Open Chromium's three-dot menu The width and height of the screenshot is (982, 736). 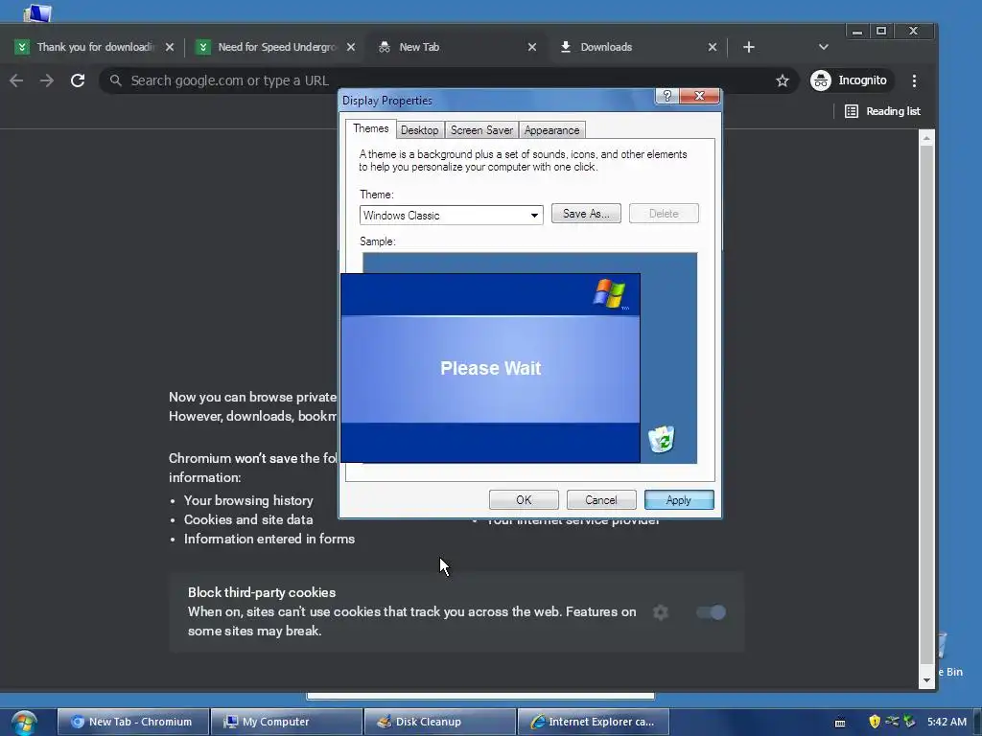click(914, 80)
